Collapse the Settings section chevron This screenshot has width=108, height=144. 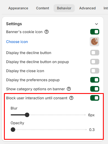tap(96, 24)
